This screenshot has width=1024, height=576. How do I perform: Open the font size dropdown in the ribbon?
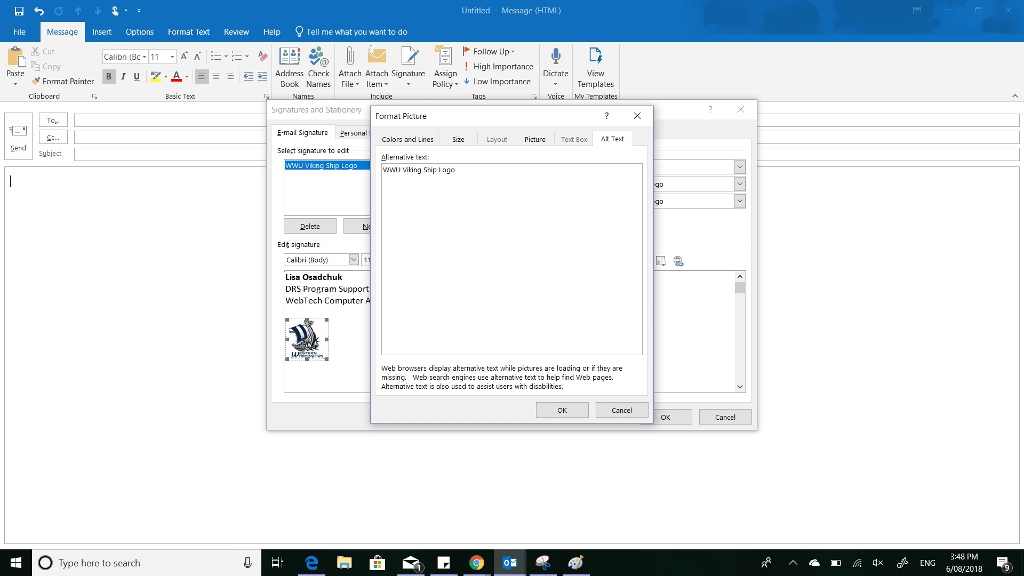click(171, 57)
